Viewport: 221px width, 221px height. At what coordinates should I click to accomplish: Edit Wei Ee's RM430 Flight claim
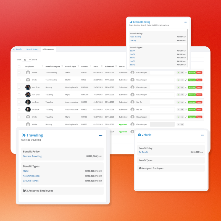point(186,117)
